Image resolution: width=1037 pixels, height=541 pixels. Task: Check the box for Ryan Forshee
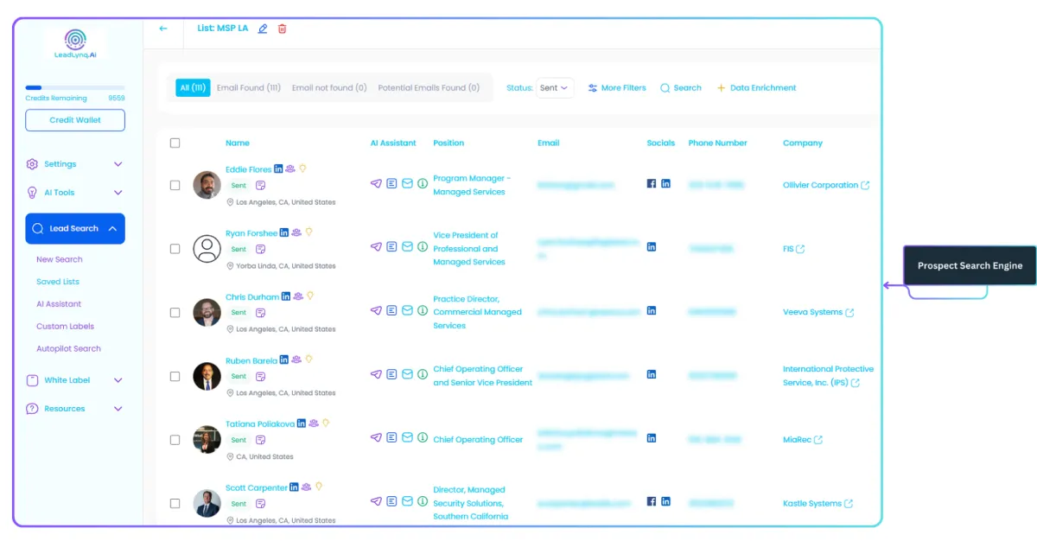tap(175, 248)
